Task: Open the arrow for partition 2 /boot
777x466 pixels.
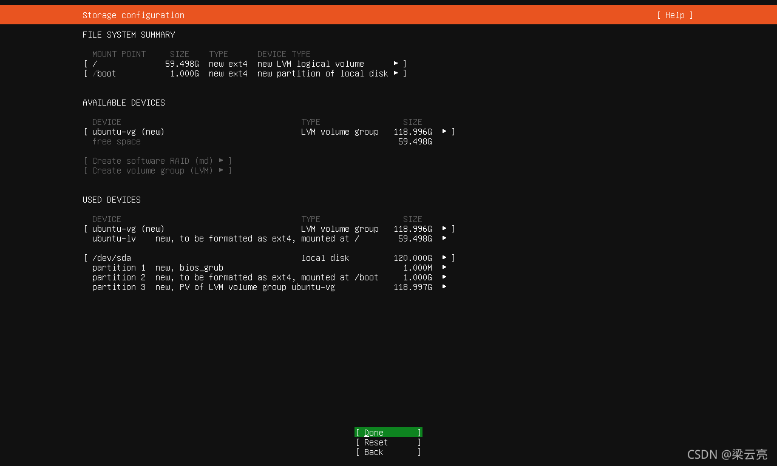Action: click(x=444, y=277)
